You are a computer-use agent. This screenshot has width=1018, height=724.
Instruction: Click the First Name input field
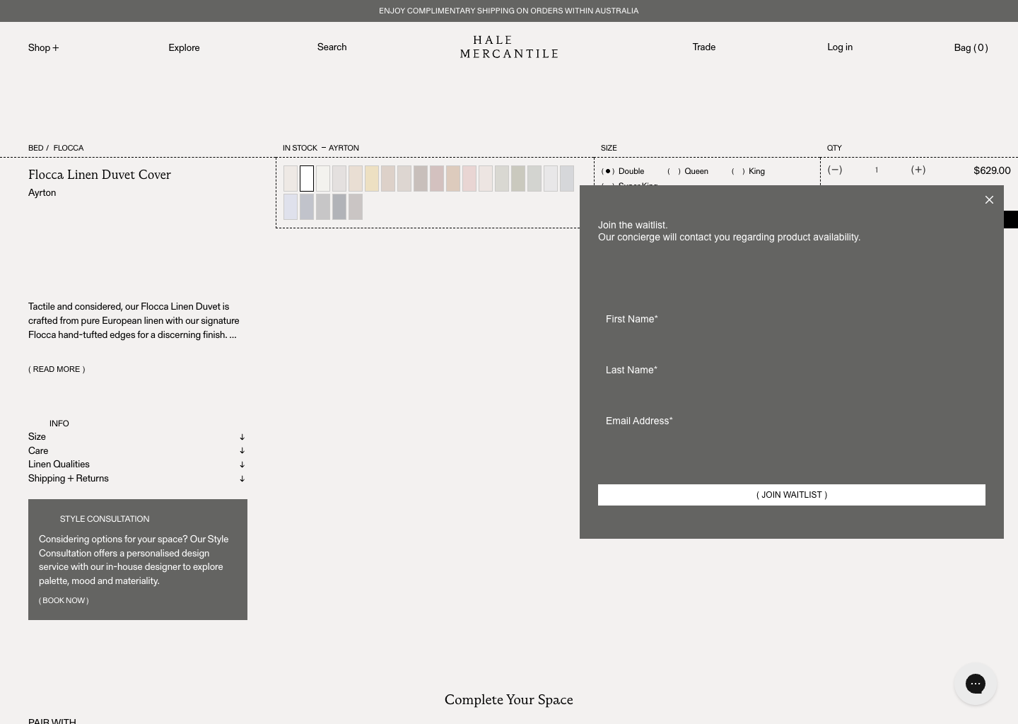(x=791, y=320)
